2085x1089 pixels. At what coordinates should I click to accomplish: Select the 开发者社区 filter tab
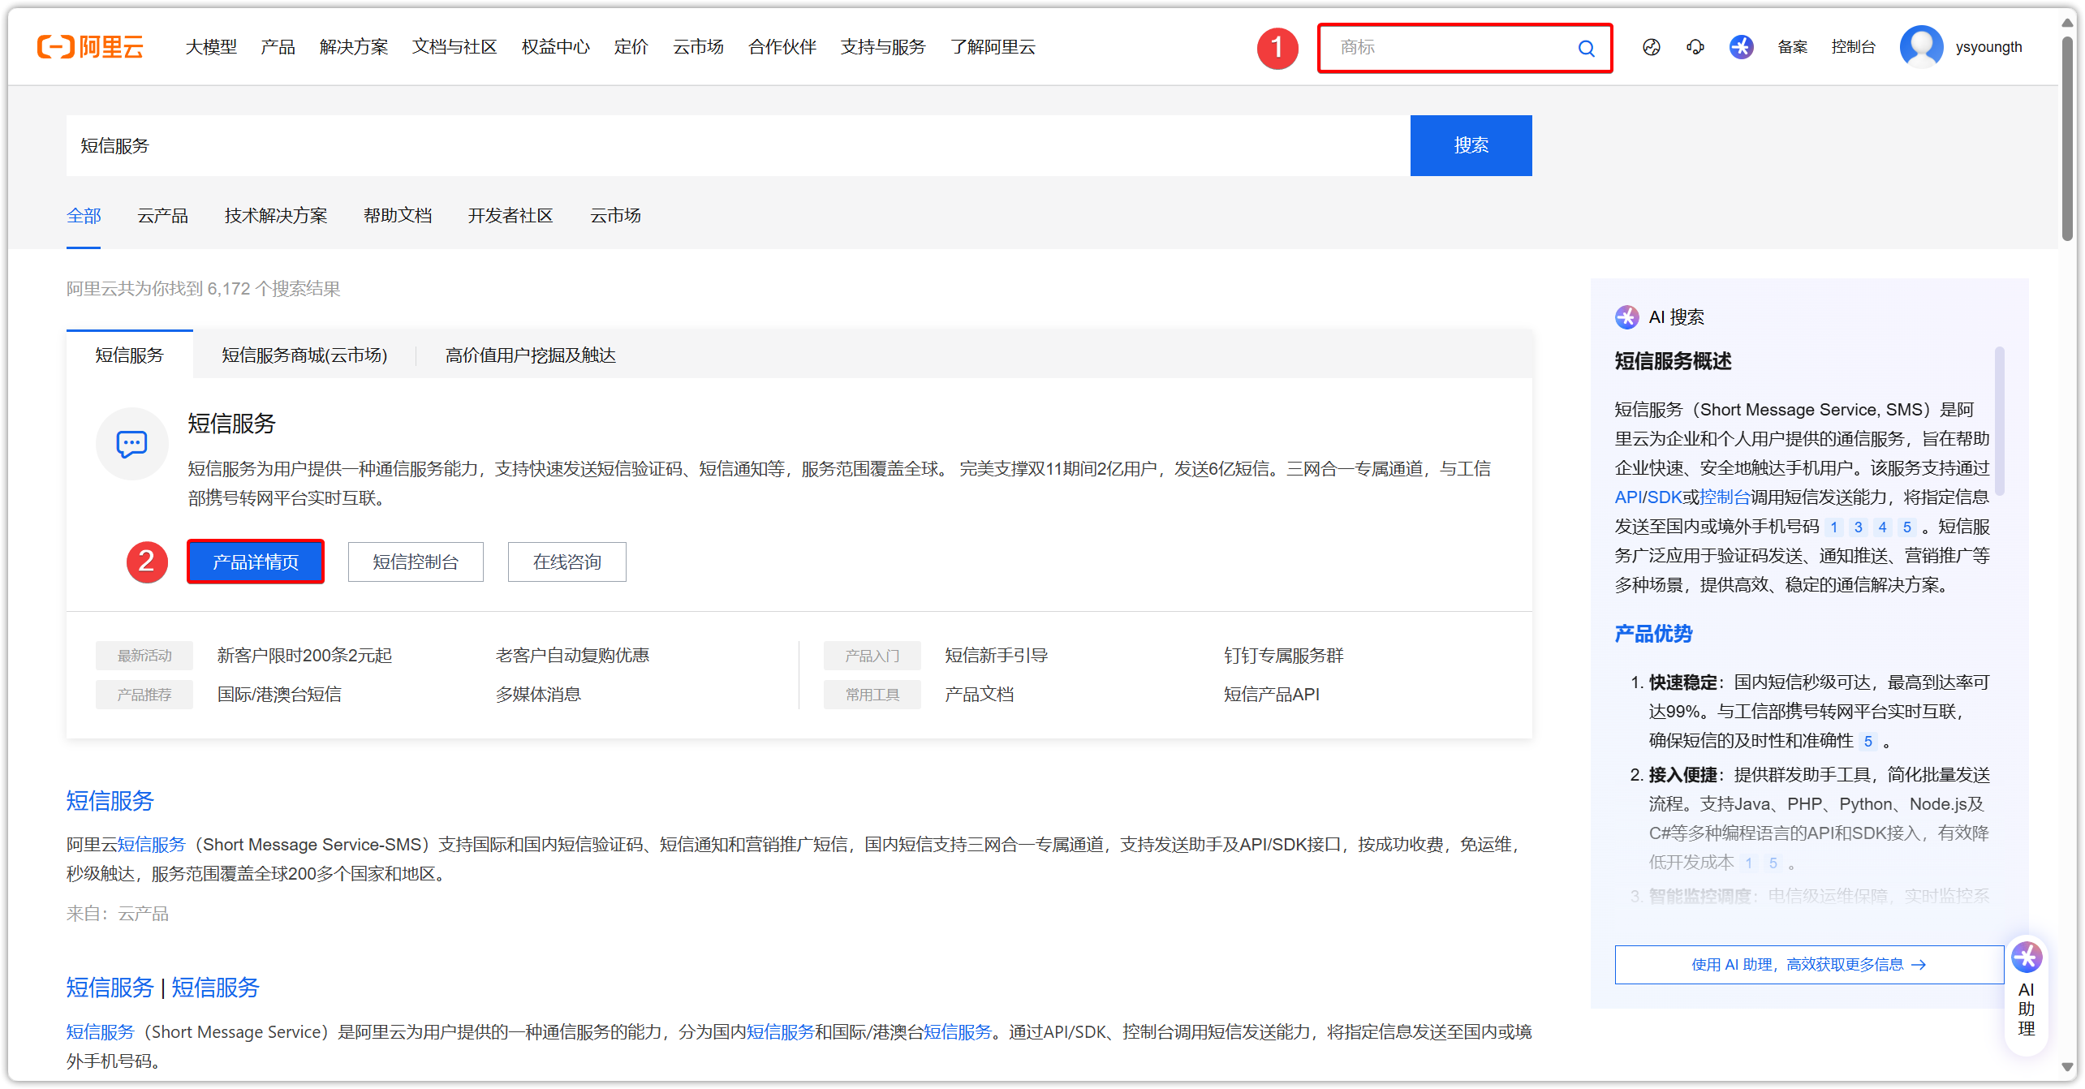coord(510,216)
